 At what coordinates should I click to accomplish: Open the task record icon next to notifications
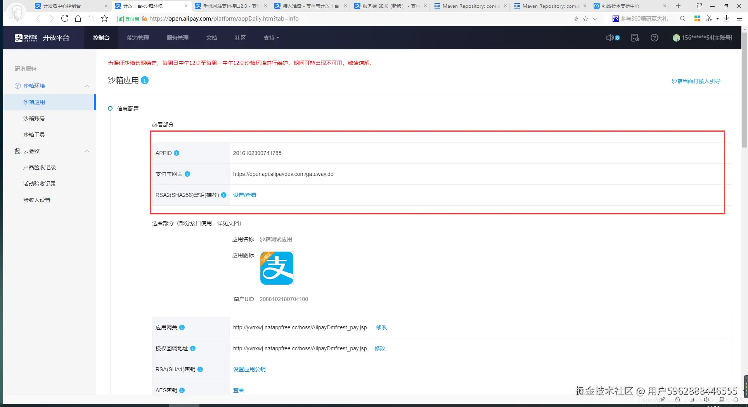(635, 38)
